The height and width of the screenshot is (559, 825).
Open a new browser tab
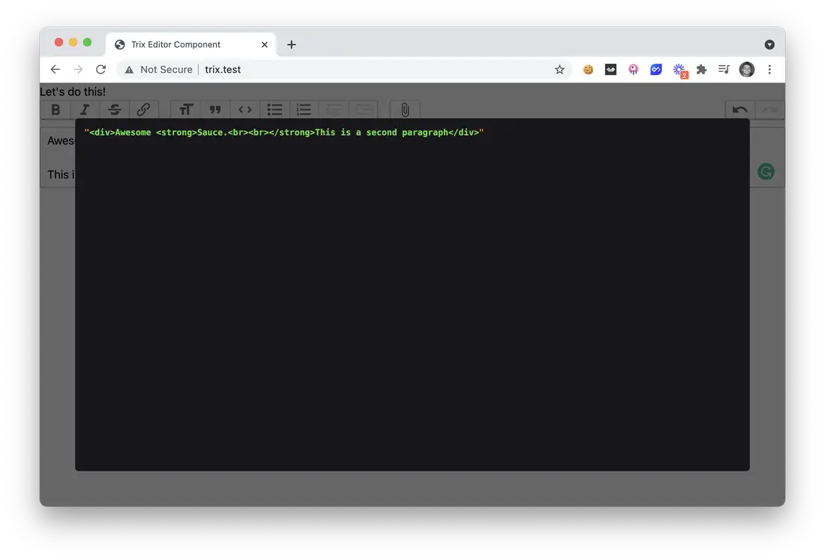pyautogui.click(x=292, y=45)
